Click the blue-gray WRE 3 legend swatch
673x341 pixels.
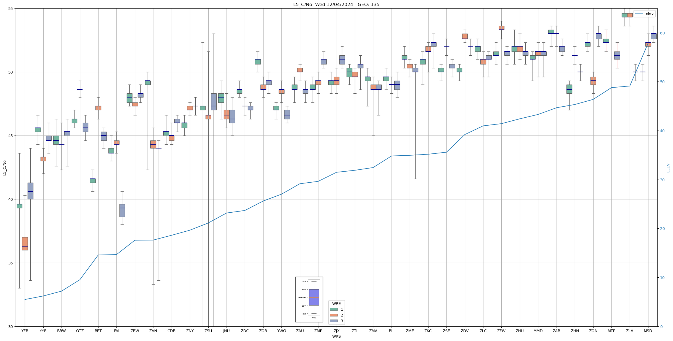pos(334,321)
